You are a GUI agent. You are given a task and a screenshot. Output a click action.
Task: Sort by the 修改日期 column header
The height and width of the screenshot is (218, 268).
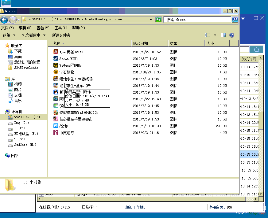click(x=150, y=43)
